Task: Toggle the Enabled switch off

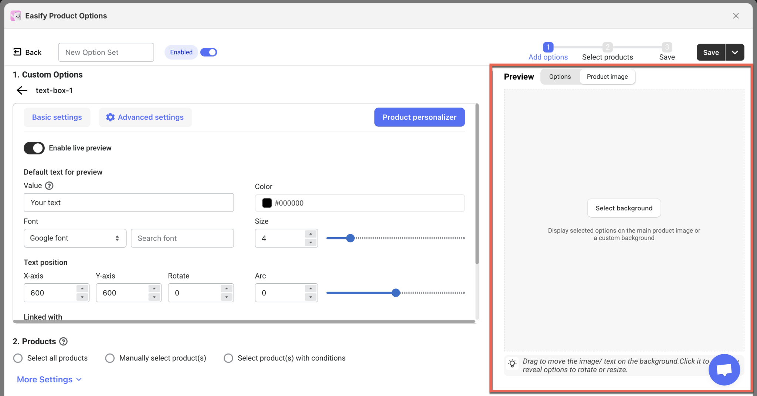Action: coord(209,52)
